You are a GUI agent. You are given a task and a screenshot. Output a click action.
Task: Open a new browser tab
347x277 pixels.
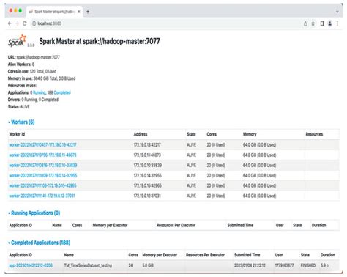click(88, 12)
